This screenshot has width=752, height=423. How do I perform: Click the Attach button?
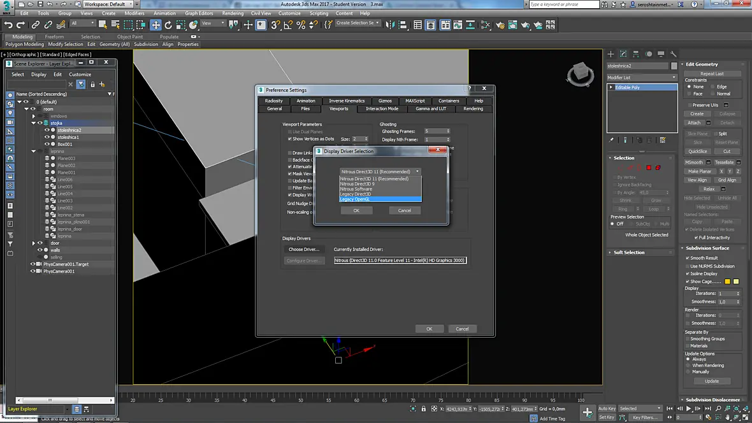tap(694, 123)
